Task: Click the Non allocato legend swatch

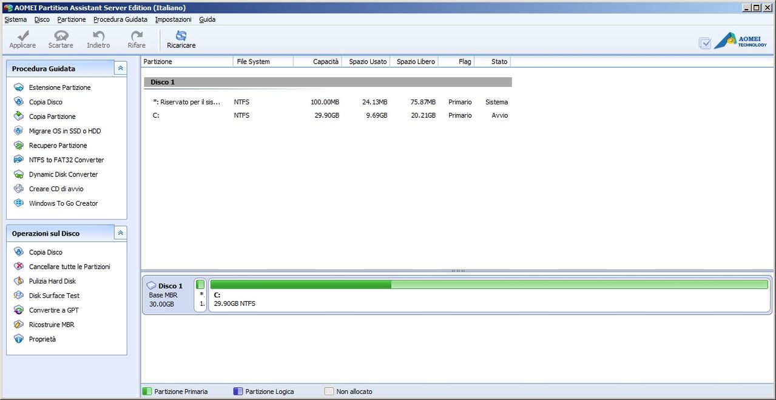Action: pos(329,392)
